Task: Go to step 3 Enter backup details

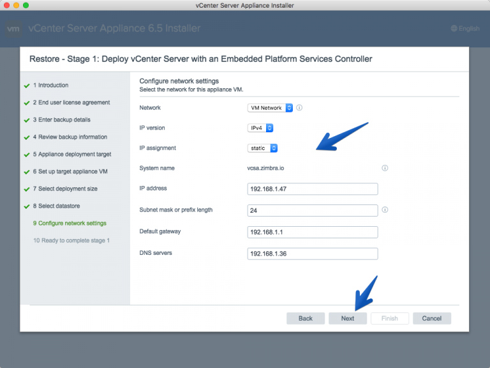Action: [61, 119]
